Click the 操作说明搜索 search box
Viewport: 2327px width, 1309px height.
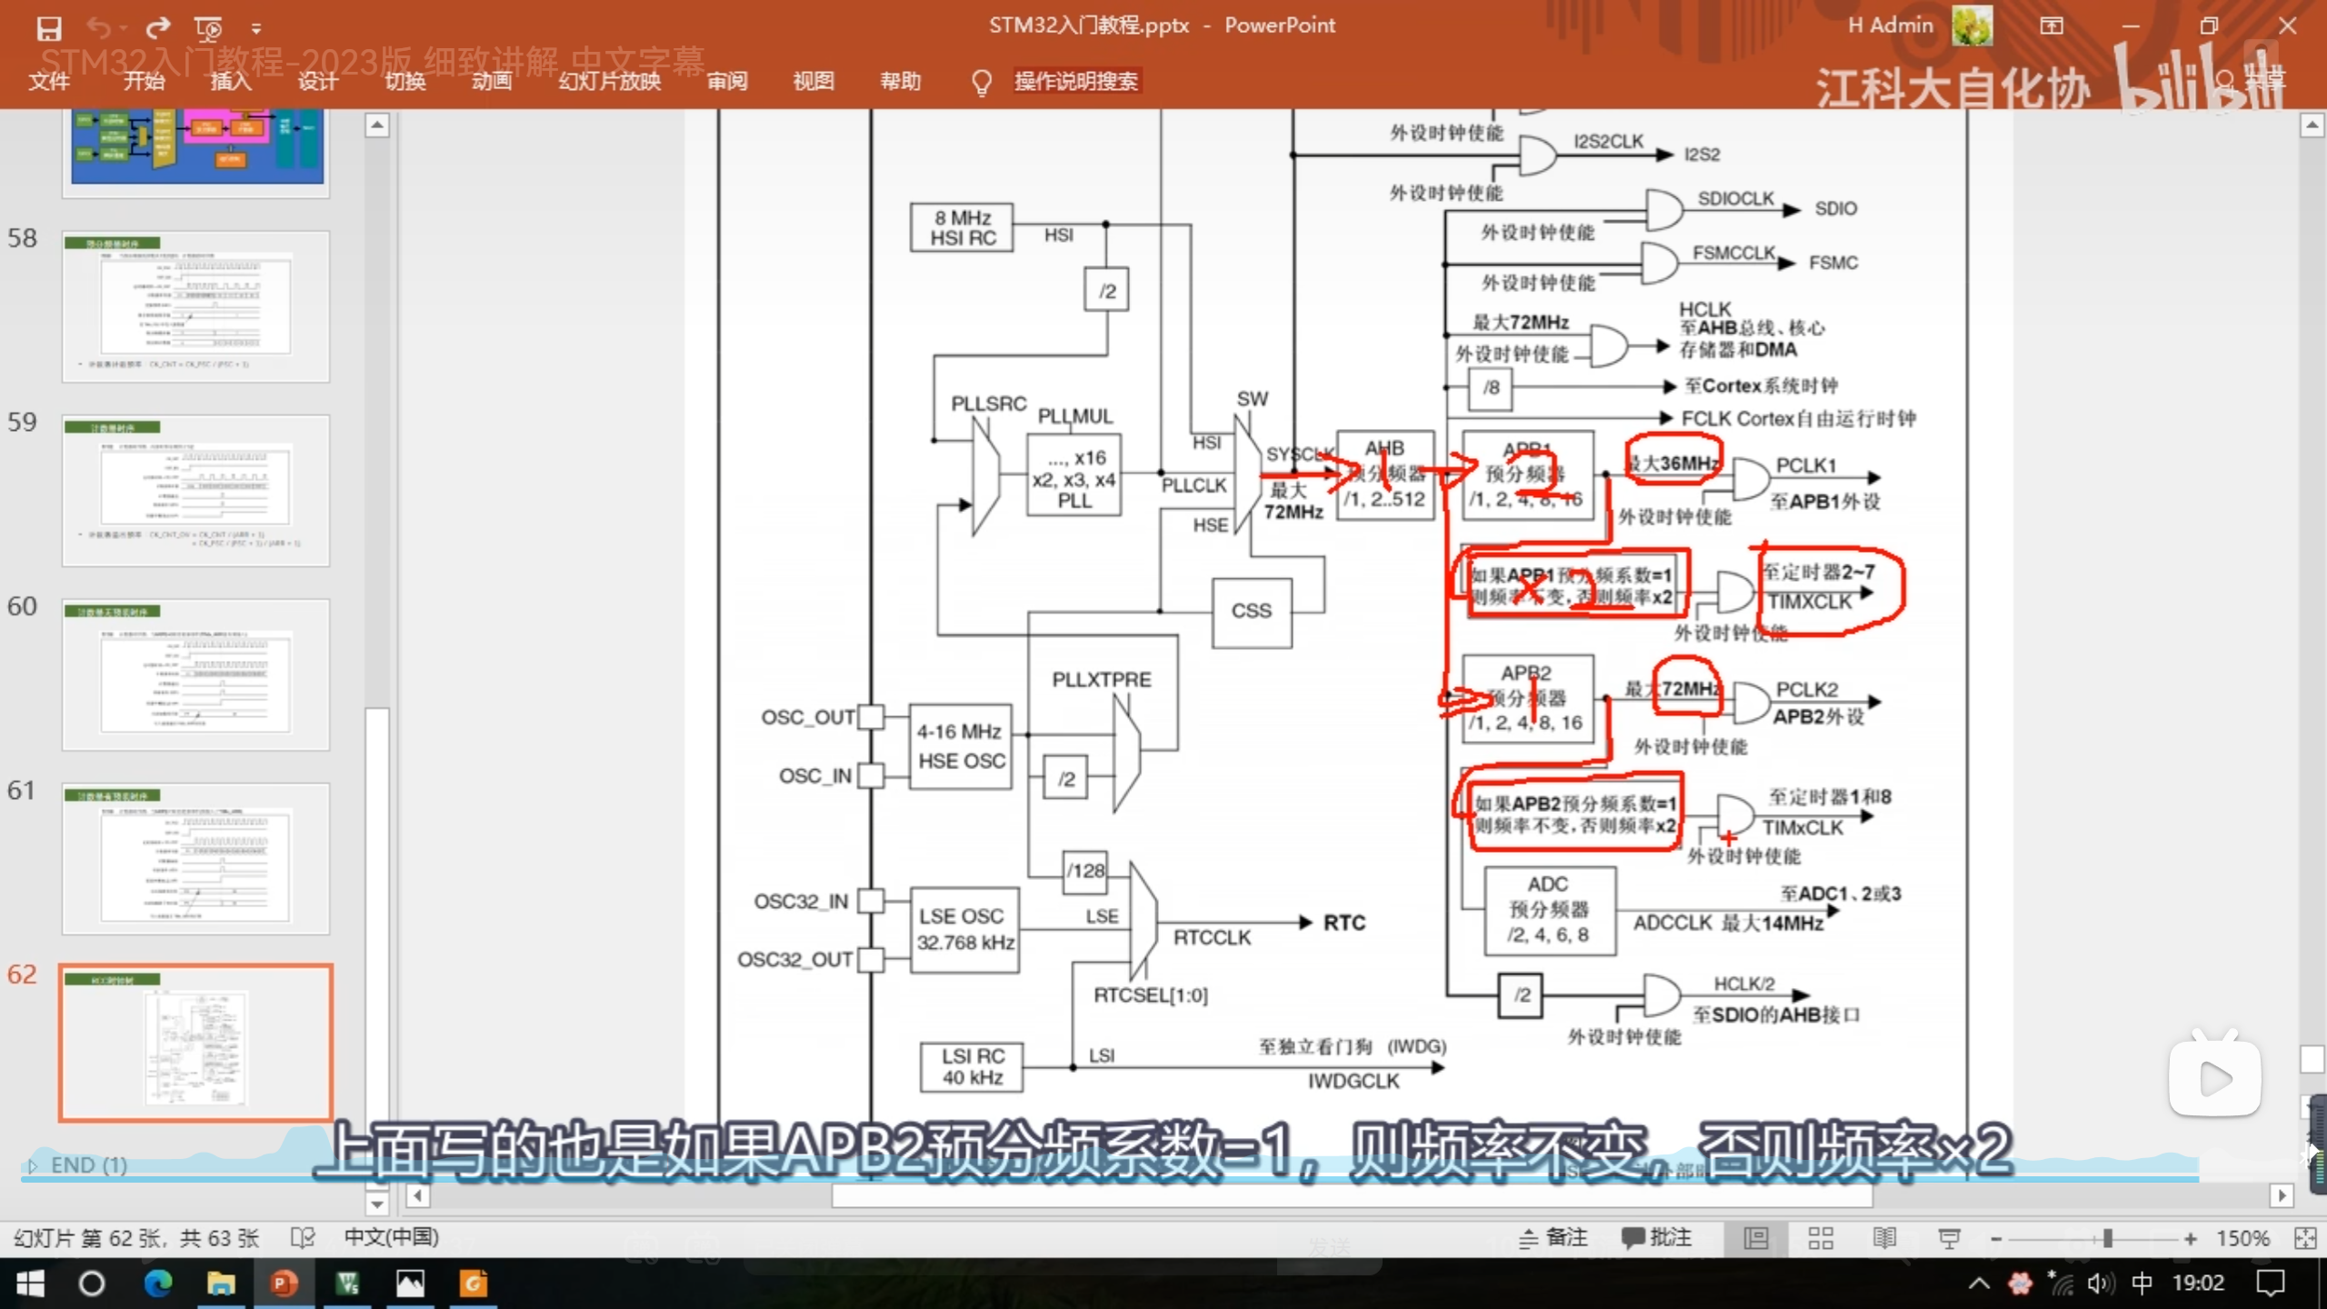(1075, 82)
